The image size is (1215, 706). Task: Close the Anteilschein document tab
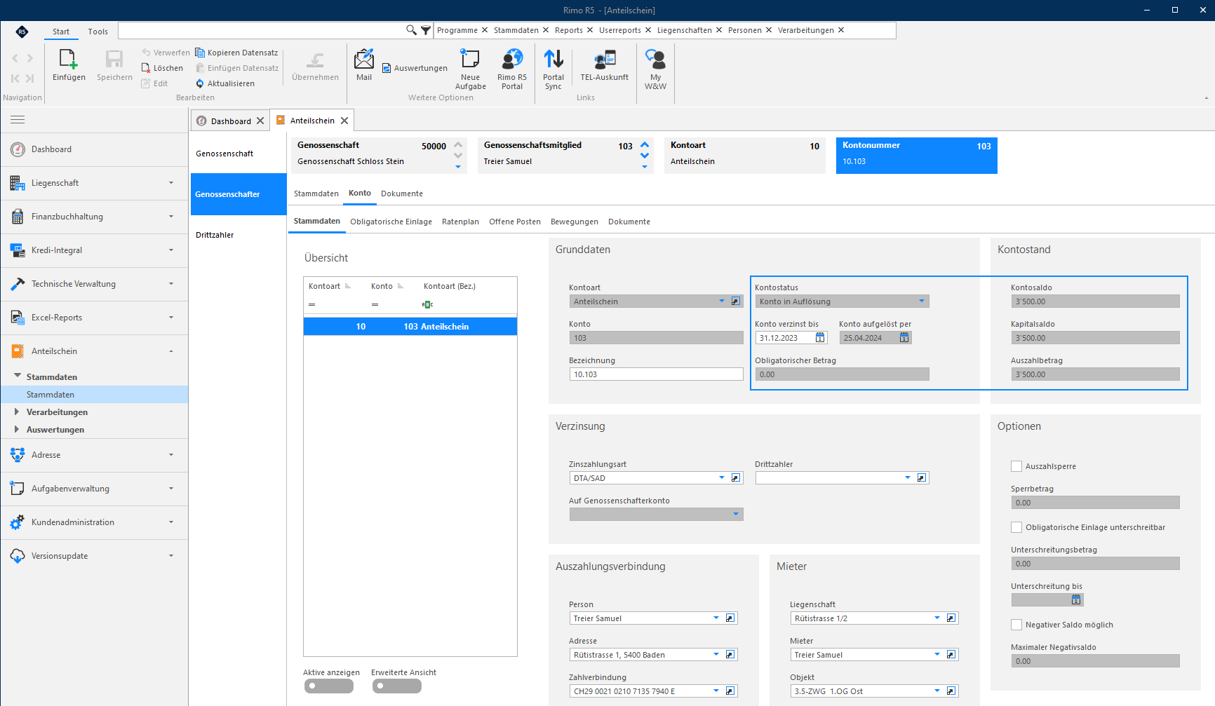point(344,121)
